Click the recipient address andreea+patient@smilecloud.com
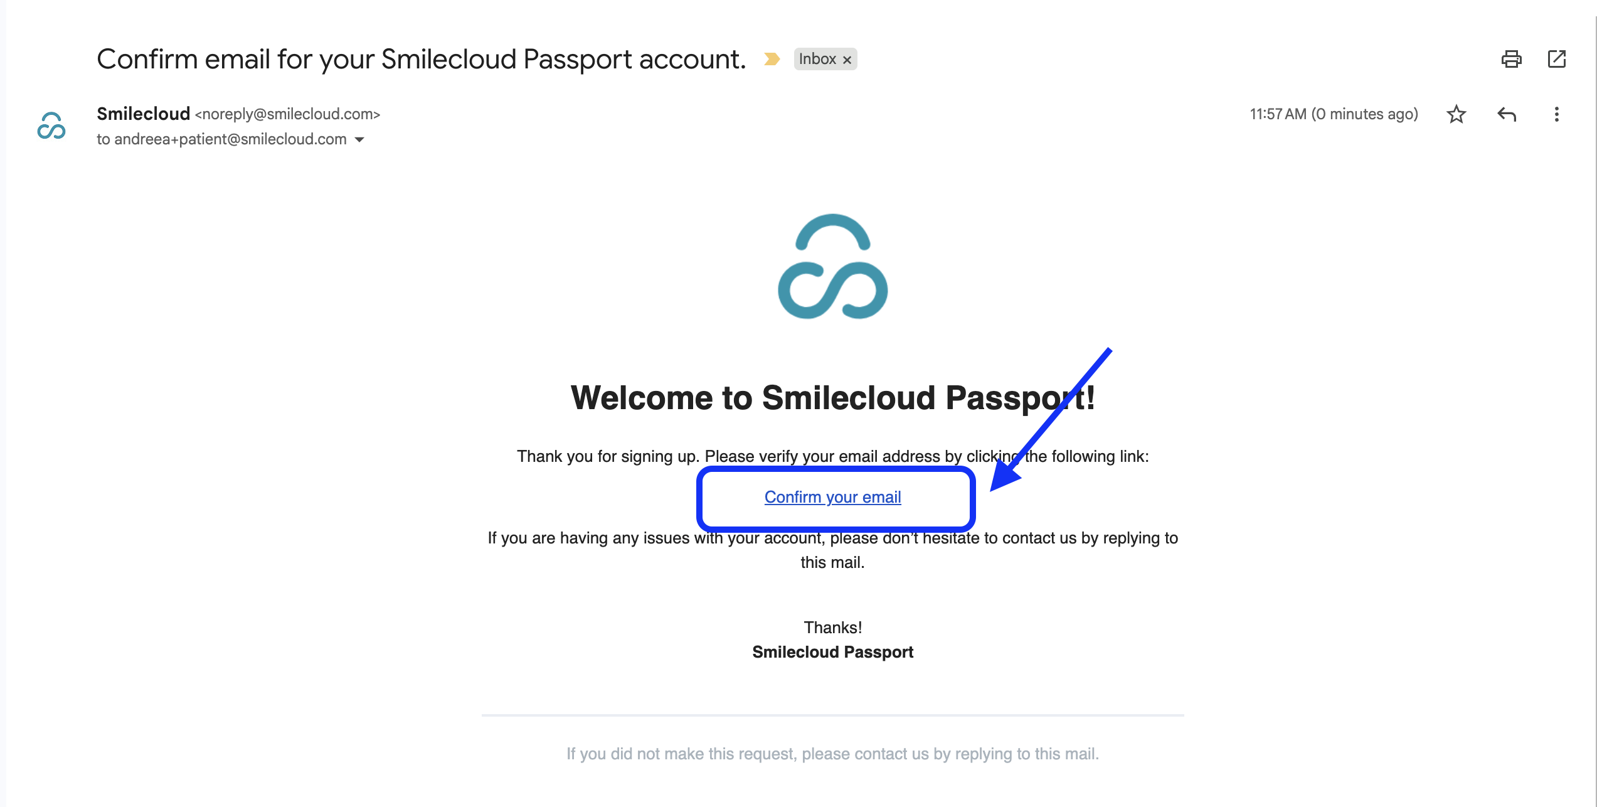This screenshot has width=1597, height=807. 230,139
